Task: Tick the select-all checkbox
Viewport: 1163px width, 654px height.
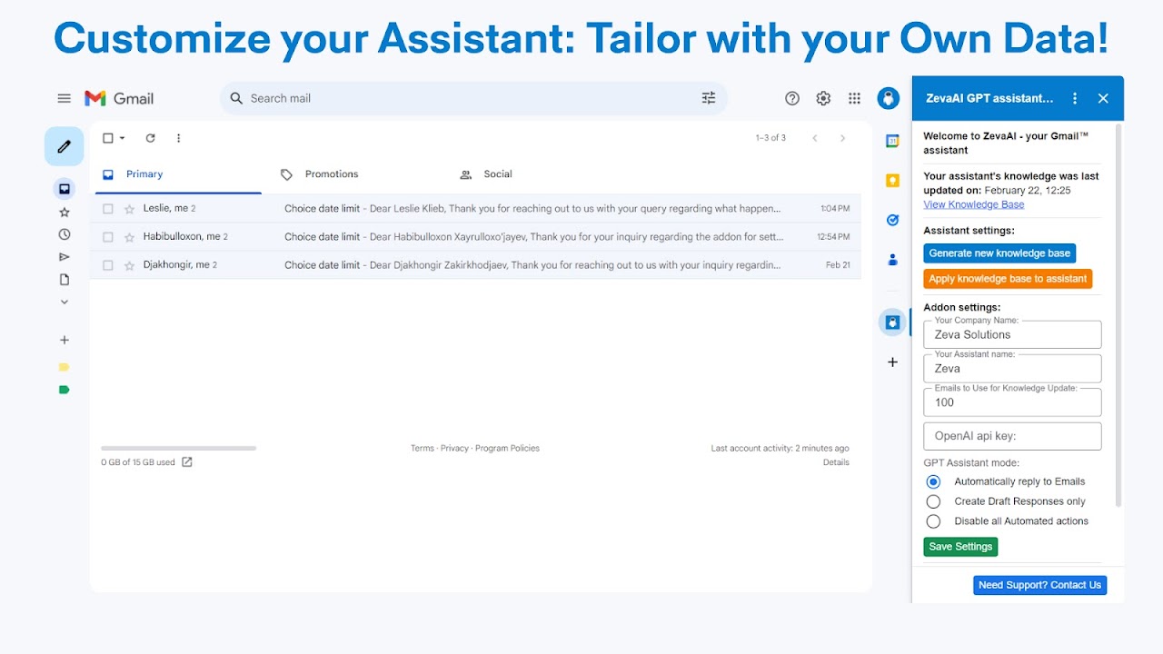Action: [x=108, y=138]
